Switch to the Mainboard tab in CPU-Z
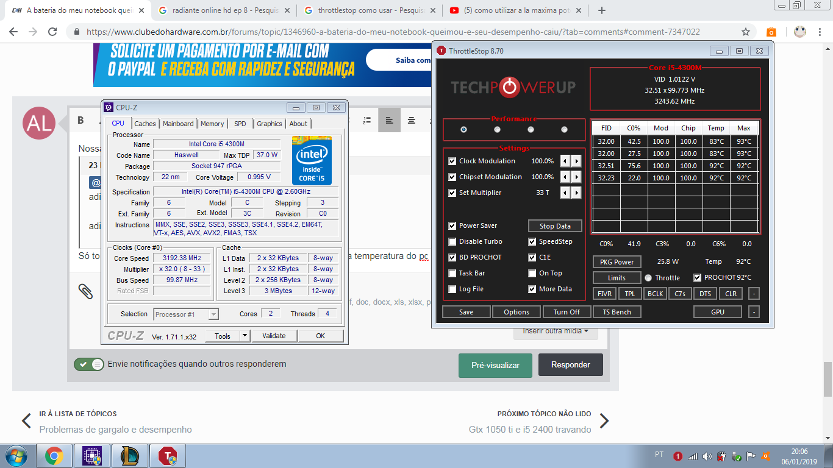Screen dimensions: 833x468 click(178, 124)
